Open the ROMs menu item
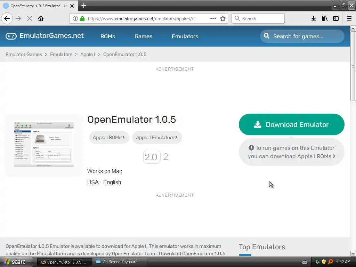The image size is (356, 267). (108, 36)
